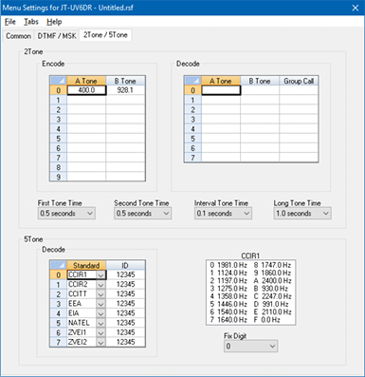Select ID cell 12345 in CCITT row

(x=125, y=294)
